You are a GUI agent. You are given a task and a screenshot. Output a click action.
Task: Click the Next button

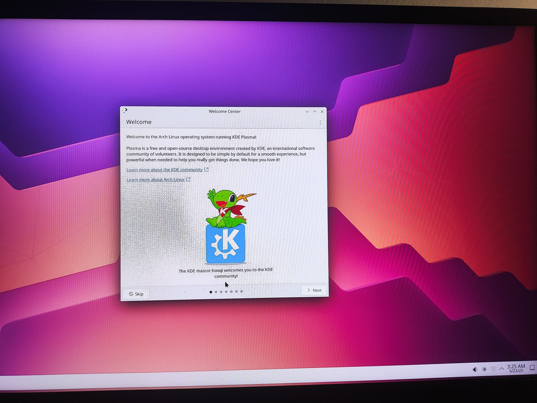click(x=314, y=290)
